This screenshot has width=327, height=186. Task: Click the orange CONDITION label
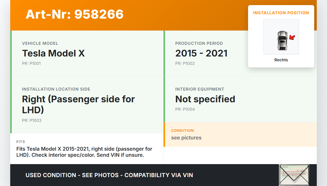(182, 131)
